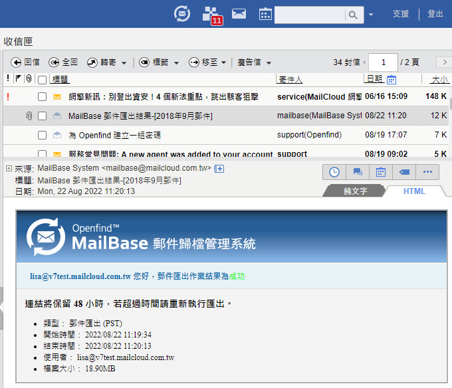Click read envelope icon of 為 Openfind mail
Screen dimensions: 452x388
pyautogui.click(x=57, y=135)
